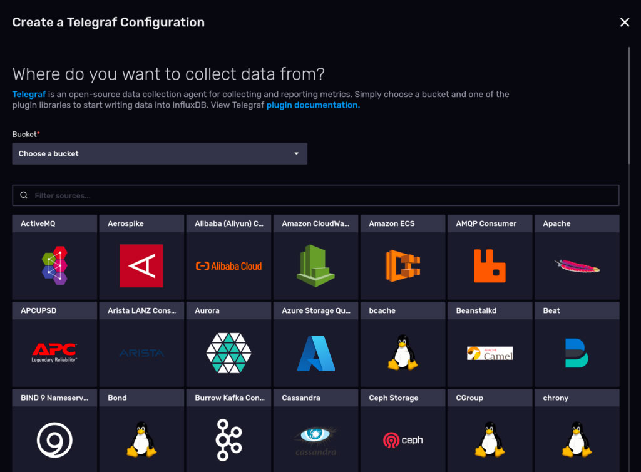
Task: Select the chrony plugin
Action: pyautogui.click(x=577, y=432)
